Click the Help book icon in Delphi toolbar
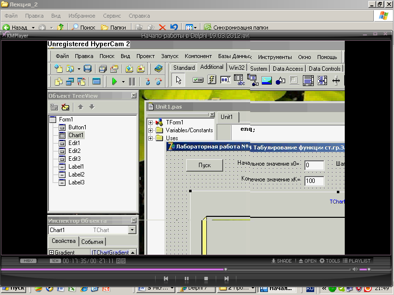Viewport: 394px width, 295px height. point(158,68)
